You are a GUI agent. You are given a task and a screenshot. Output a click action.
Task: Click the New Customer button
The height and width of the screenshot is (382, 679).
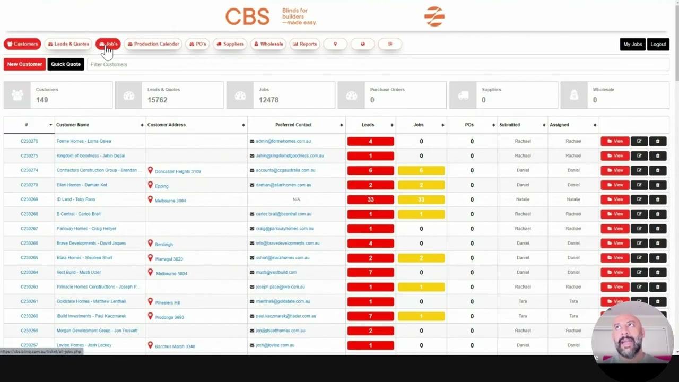click(x=24, y=64)
